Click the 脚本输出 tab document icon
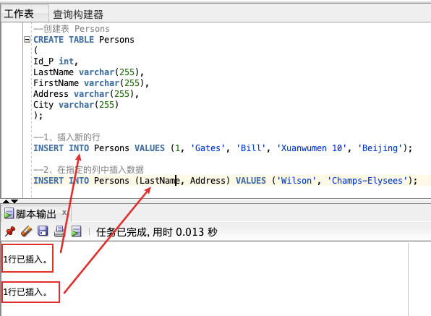431x316 pixels. 9,213
